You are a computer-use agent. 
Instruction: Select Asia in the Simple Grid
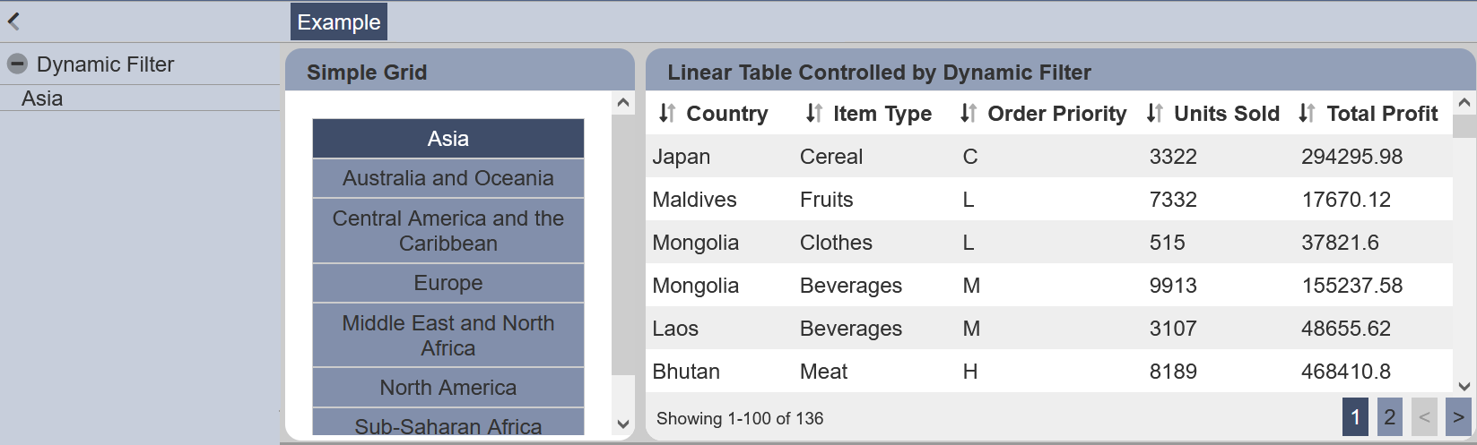click(x=448, y=139)
